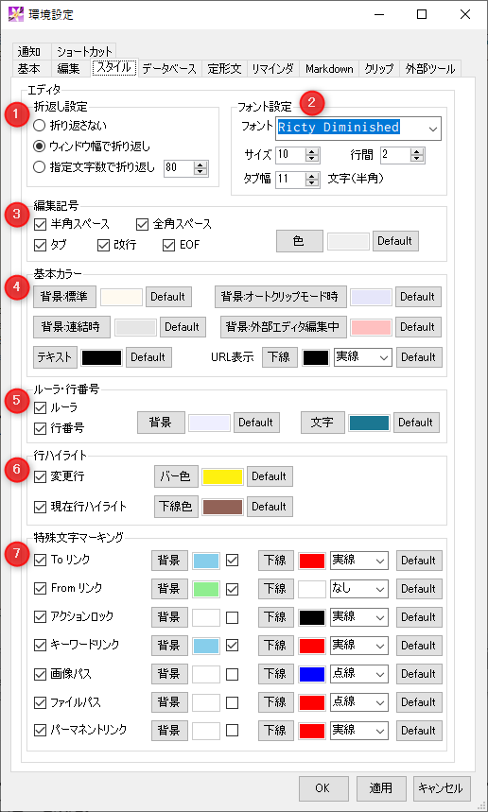Enable background checkbox for アクションロック row
This screenshot has height=812, width=488.
point(232,617)
